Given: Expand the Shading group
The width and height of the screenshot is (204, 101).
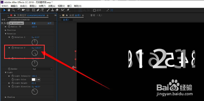Looking at the screenshot, I should pos(6,97).
